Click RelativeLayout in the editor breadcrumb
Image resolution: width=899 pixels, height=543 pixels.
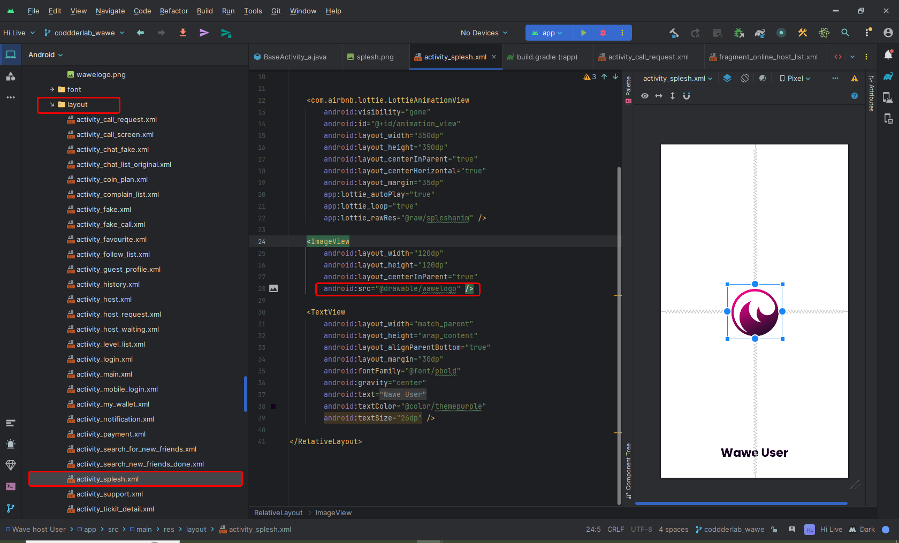[278, 513]
